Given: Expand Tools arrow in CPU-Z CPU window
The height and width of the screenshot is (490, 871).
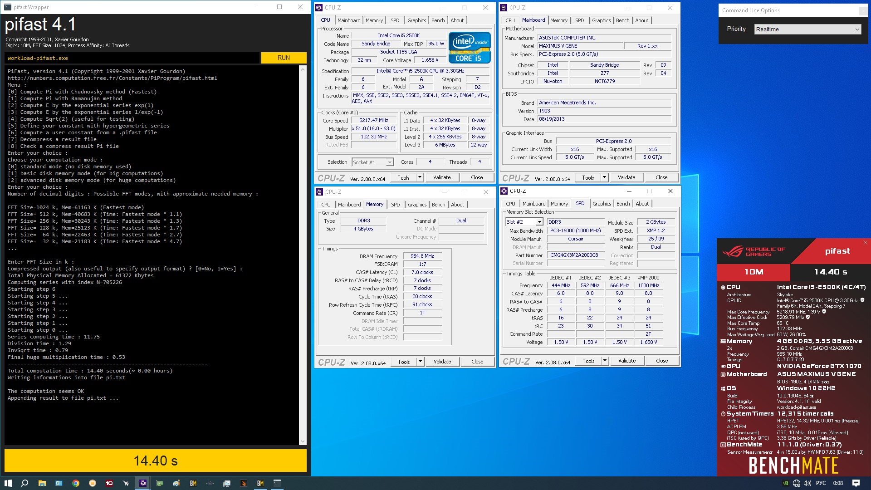Looking at the screenshot, I should 420,177.
